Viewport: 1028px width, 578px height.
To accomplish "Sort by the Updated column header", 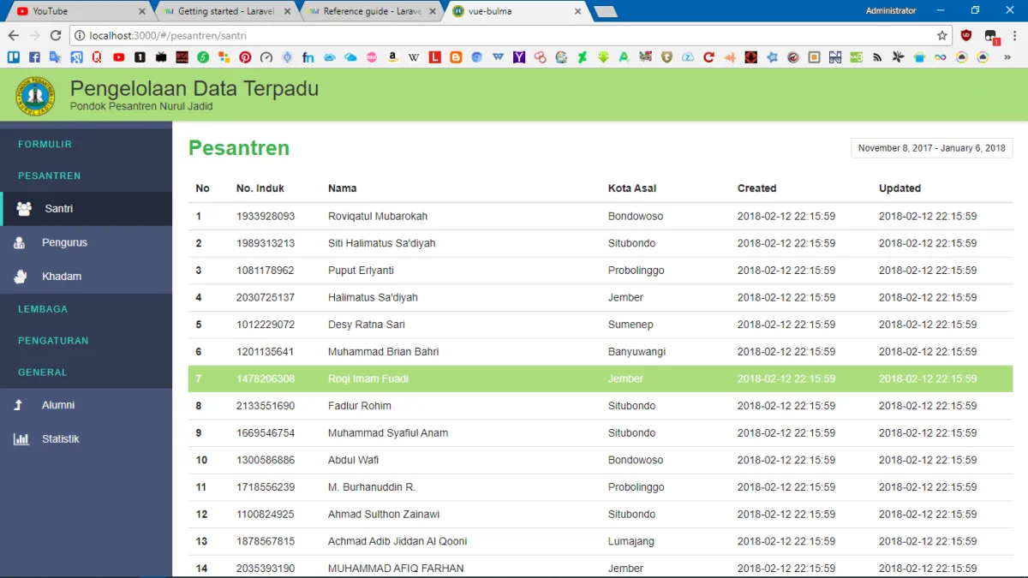I will (x=899, y=188).
